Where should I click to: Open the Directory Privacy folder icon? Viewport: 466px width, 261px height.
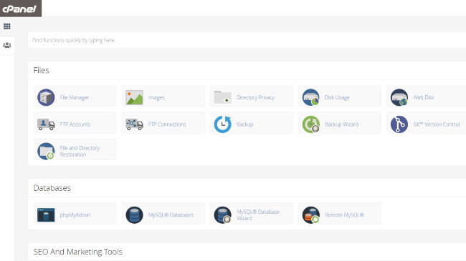(x=222, y=97)
